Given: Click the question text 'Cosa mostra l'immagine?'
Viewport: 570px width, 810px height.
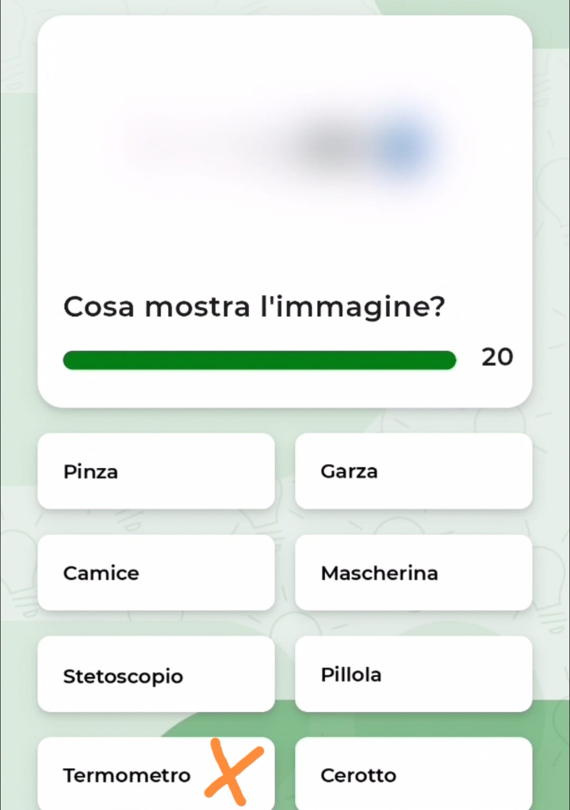Looking at the screenshot, I should click(254, 307).
